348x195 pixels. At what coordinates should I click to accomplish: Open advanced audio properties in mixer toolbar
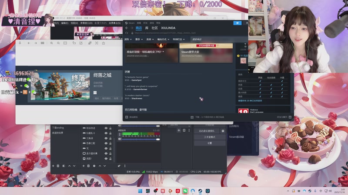(x=119, y=166)
